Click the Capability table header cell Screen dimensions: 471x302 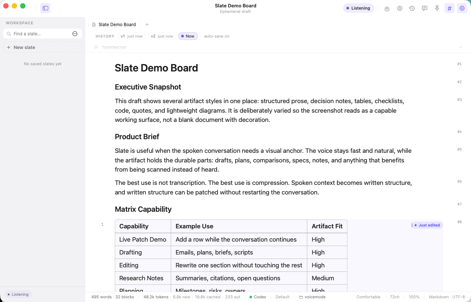coord(143,226)
